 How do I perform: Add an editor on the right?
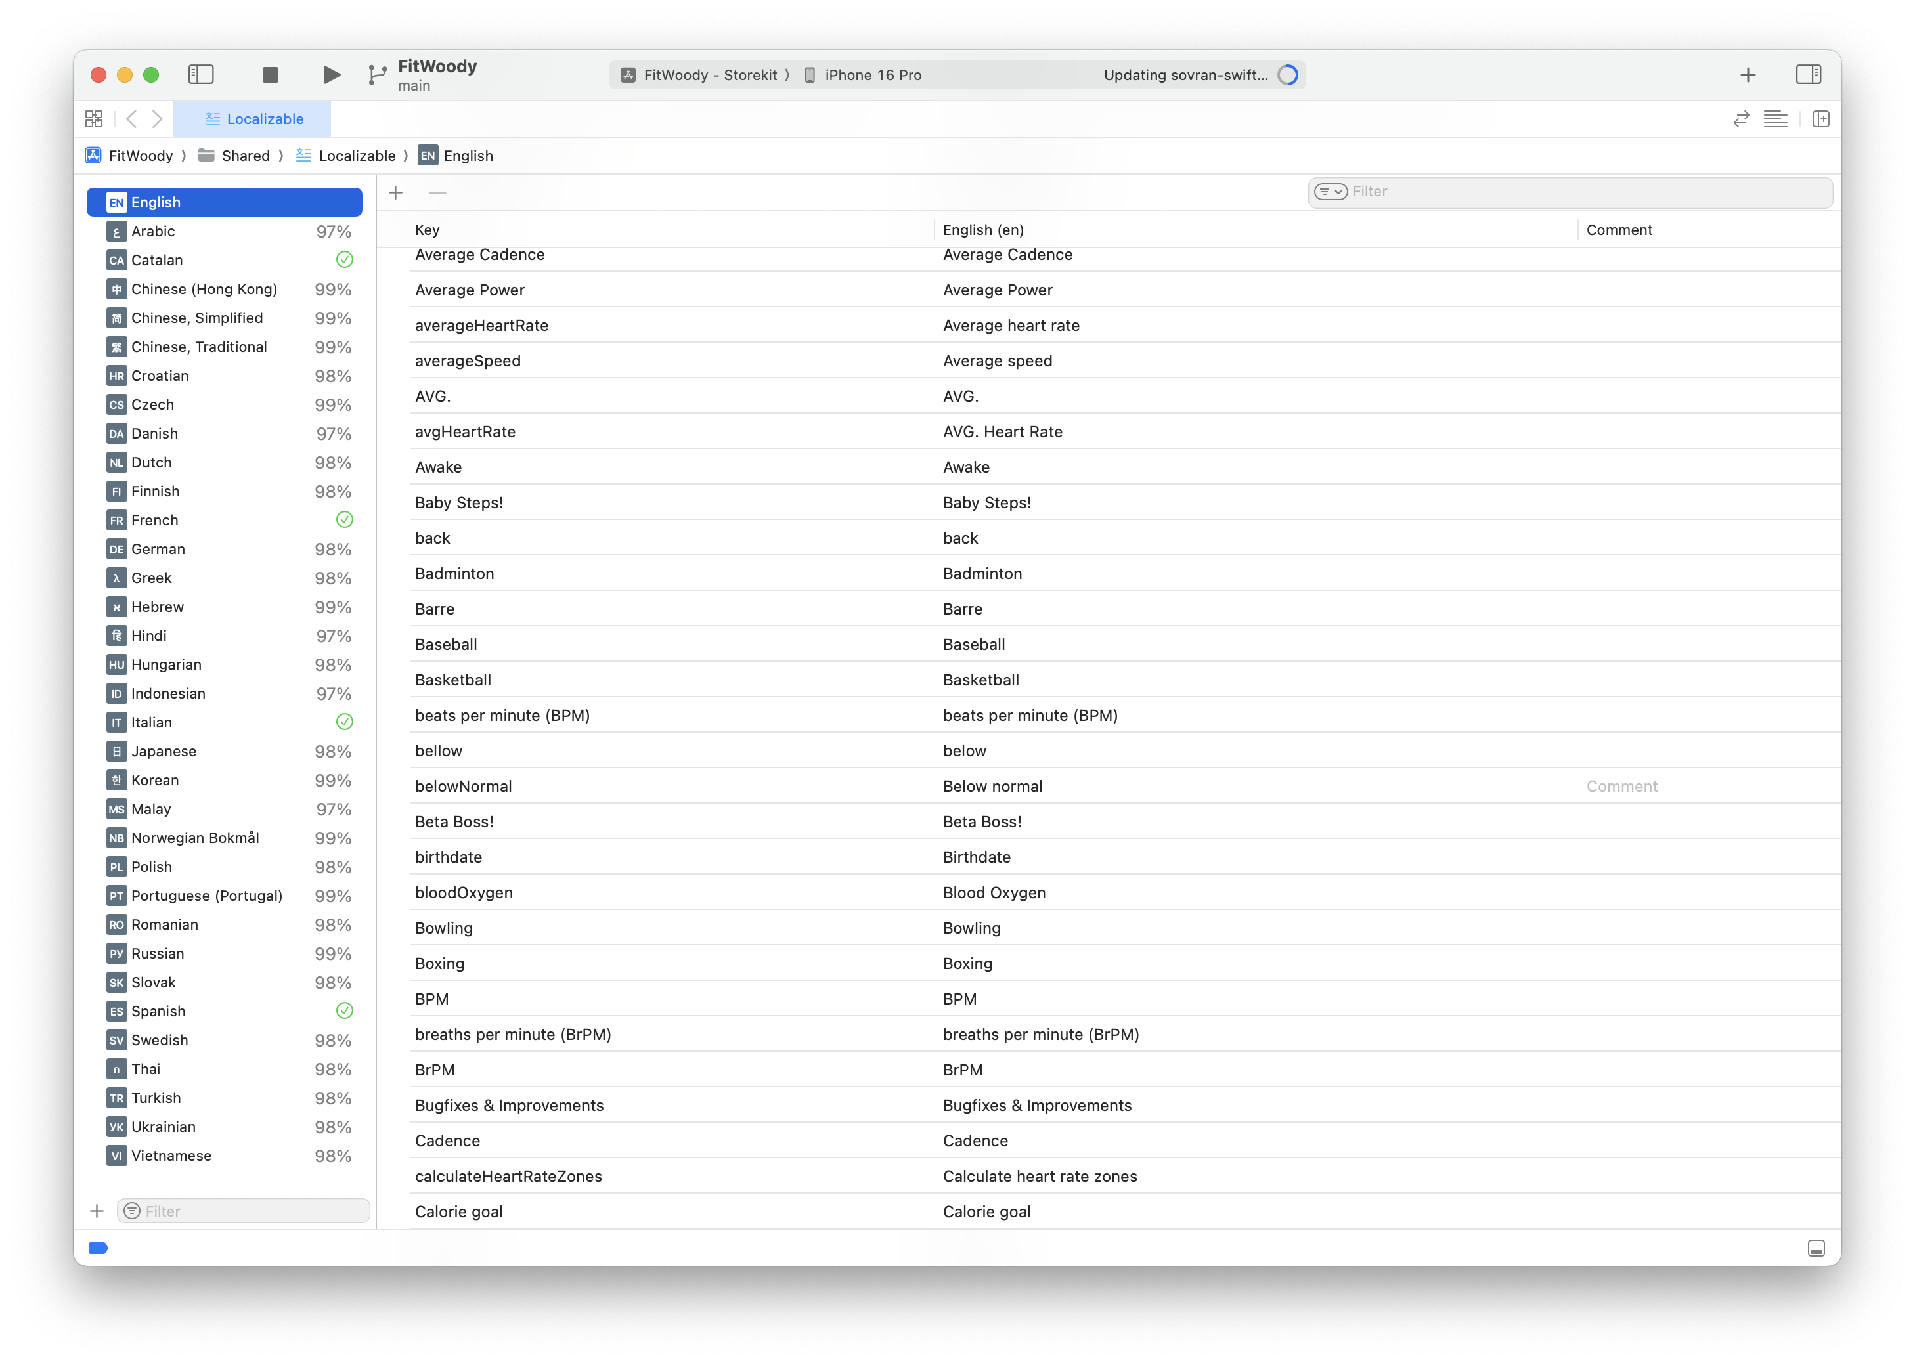click(x=1820, y=119)
